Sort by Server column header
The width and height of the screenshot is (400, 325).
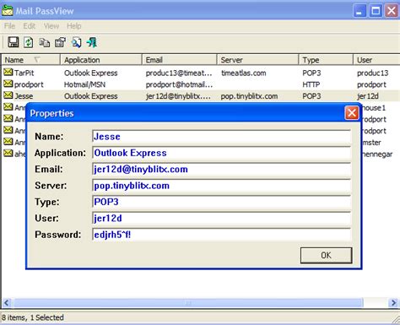(257, 60)
